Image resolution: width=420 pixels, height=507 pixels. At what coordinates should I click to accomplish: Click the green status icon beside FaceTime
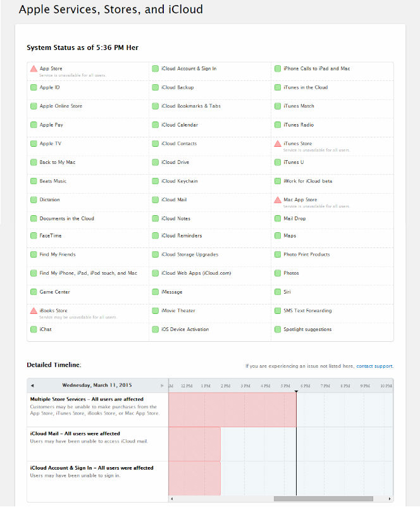tap(34, 235)
